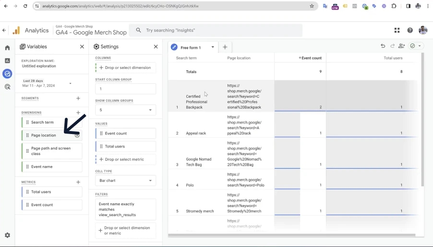Select Page path and screen class dimension
The width and height of the screenshot is (433, 247).
[52, 151]
